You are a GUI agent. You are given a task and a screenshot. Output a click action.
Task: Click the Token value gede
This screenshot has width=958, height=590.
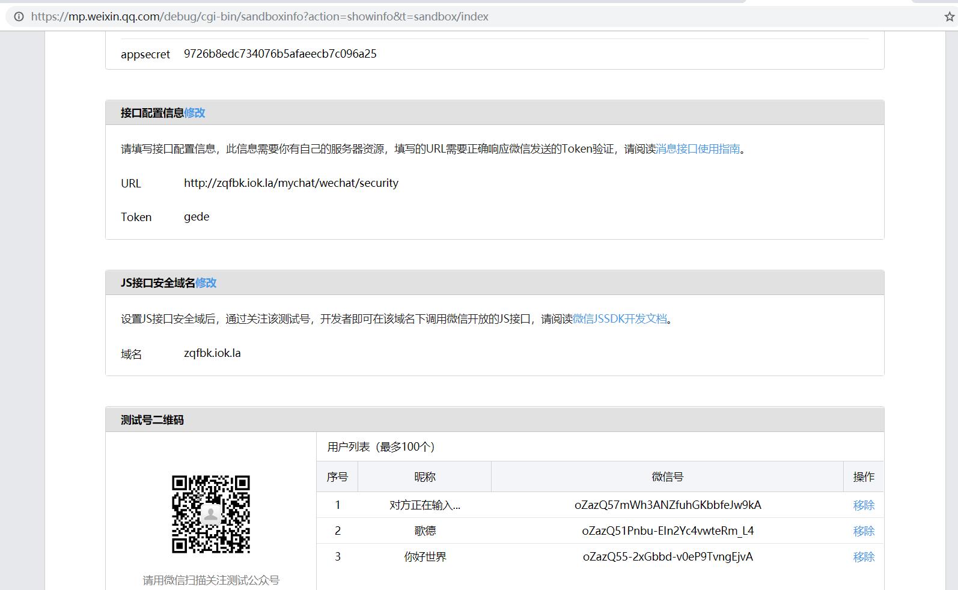[x=197, y=217]
